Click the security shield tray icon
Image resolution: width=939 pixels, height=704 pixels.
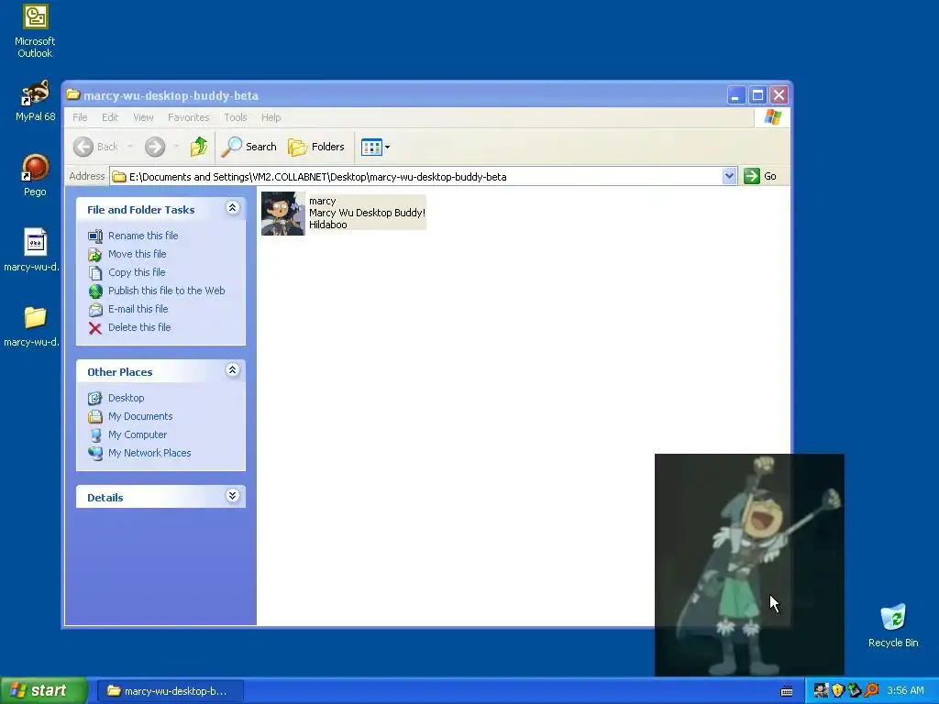[838, 691]
